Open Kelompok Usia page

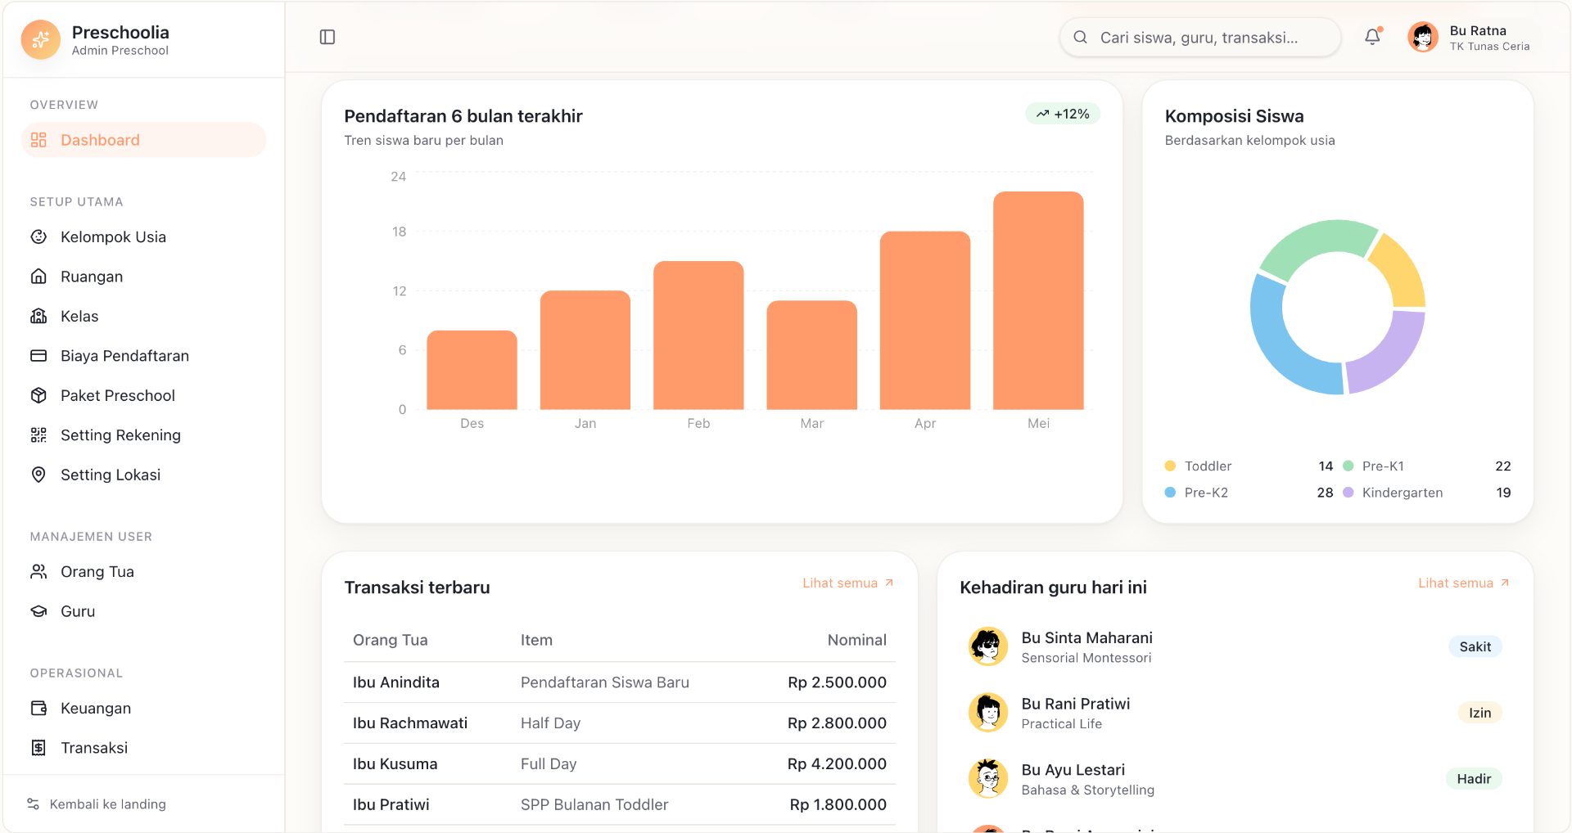point(143,236)
